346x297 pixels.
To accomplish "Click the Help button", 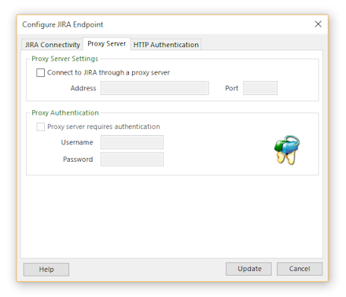I will click(46, 269).
